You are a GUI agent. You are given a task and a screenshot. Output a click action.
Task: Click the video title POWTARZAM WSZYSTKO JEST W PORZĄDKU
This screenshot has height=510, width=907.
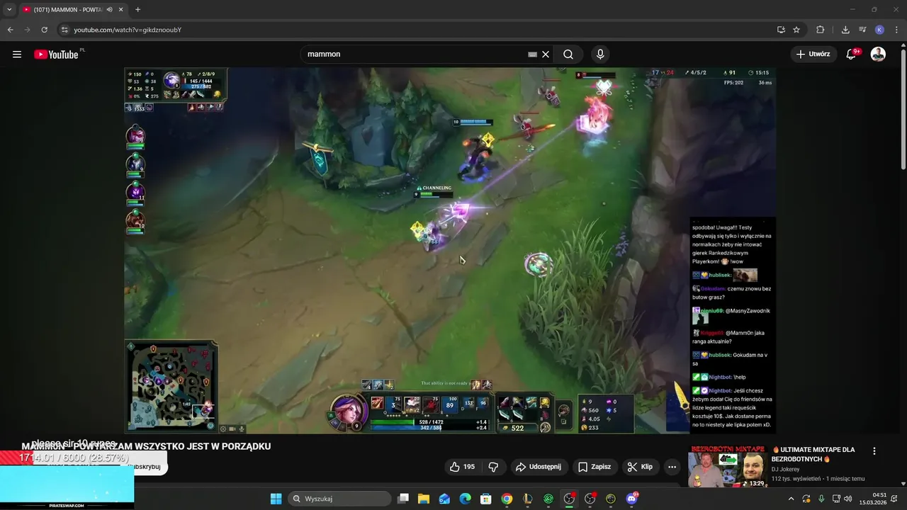[x=146, y=446]
